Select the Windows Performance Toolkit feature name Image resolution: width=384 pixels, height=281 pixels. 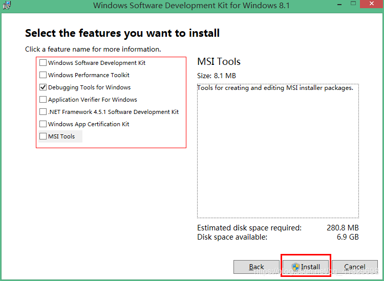pos(89,75)
